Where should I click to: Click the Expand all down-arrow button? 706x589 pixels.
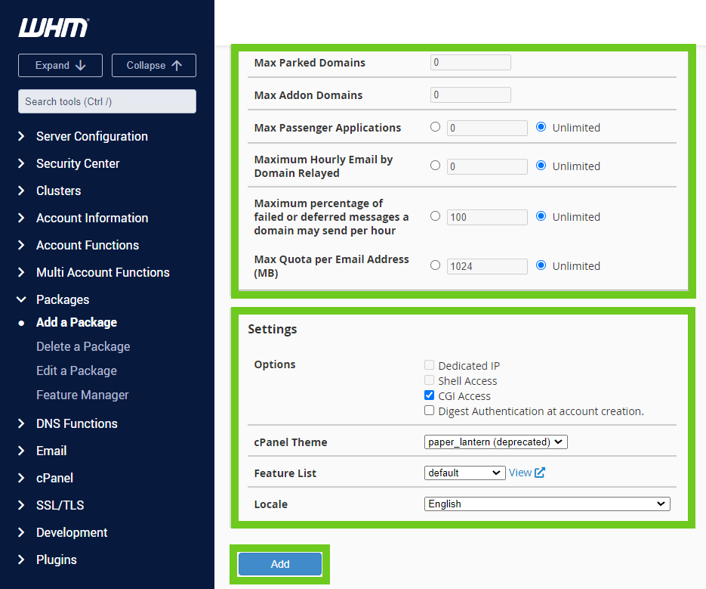pyautogui.click(x=60, y=66)
